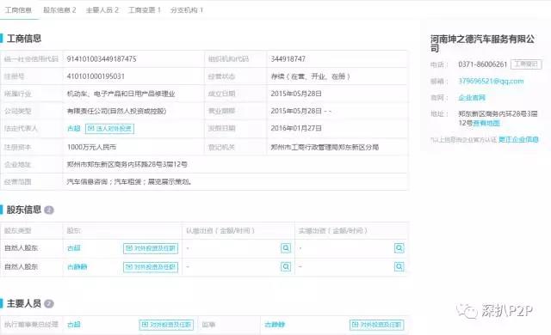Select founding date 2015年05月28日 in 成立日期 row
The height and width of the screenshot is (335, 551).
tap(296, 94)
